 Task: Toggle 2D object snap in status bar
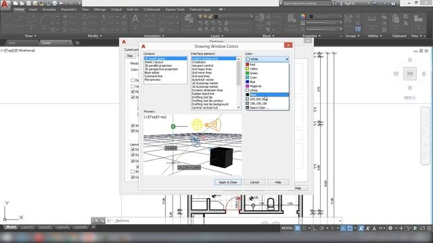click(350, 228)
